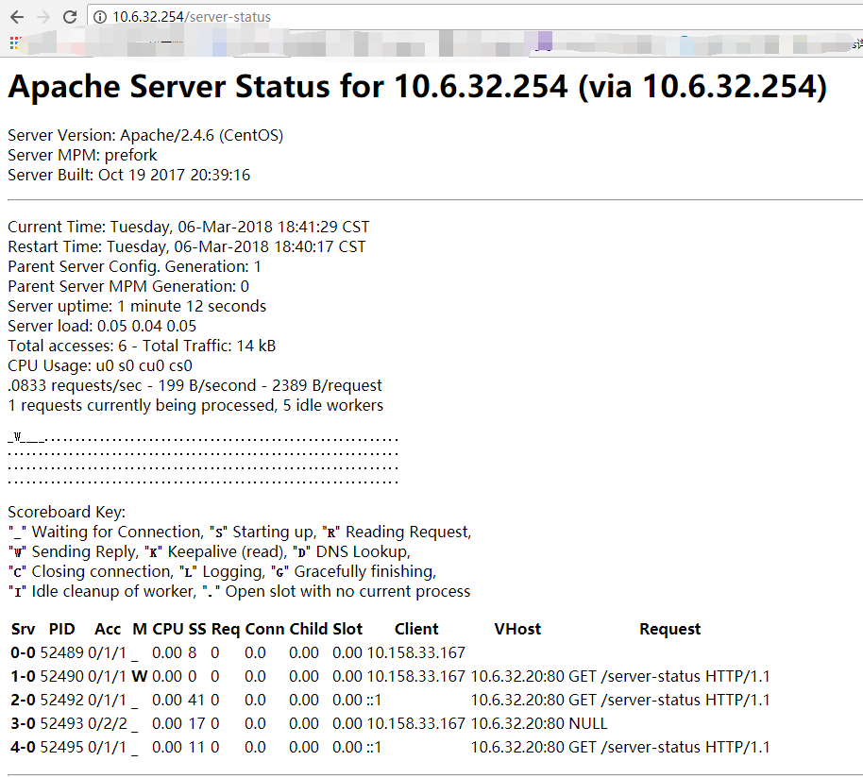Select the text "Server MPM: prefork"
The height and width of the screenshot is (778, 863).
pyautogui.click(x=82, y=155)
